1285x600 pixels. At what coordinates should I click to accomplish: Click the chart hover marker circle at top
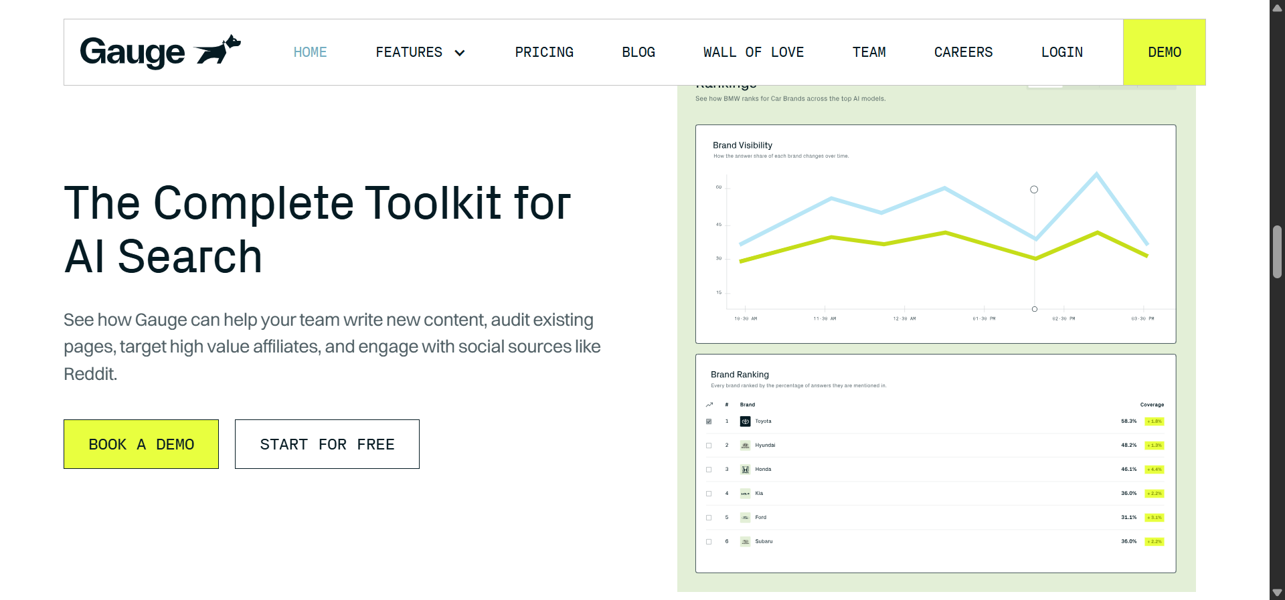[x=1034, y=190]
